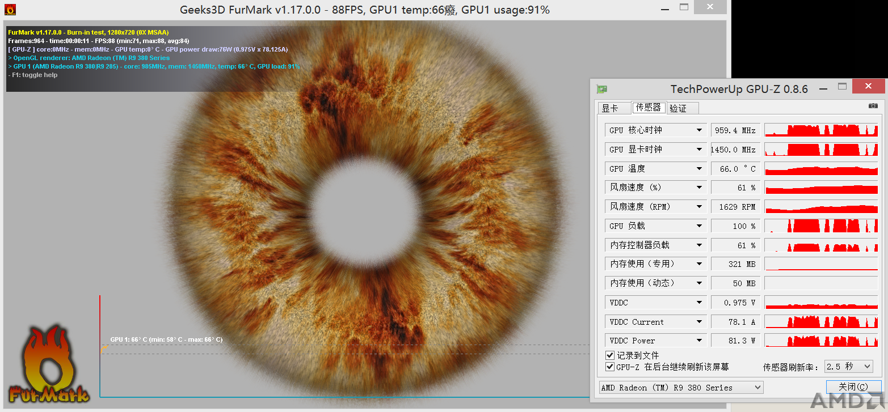The height and width of the screenshot is (412, 888).
Task: Click the GPU-Z screenshot camera icon
Action: point(873,106)
